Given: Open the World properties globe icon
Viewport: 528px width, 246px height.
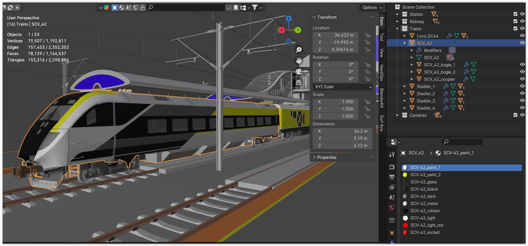Looking at the screenshot, I should [x=392, y=207].
